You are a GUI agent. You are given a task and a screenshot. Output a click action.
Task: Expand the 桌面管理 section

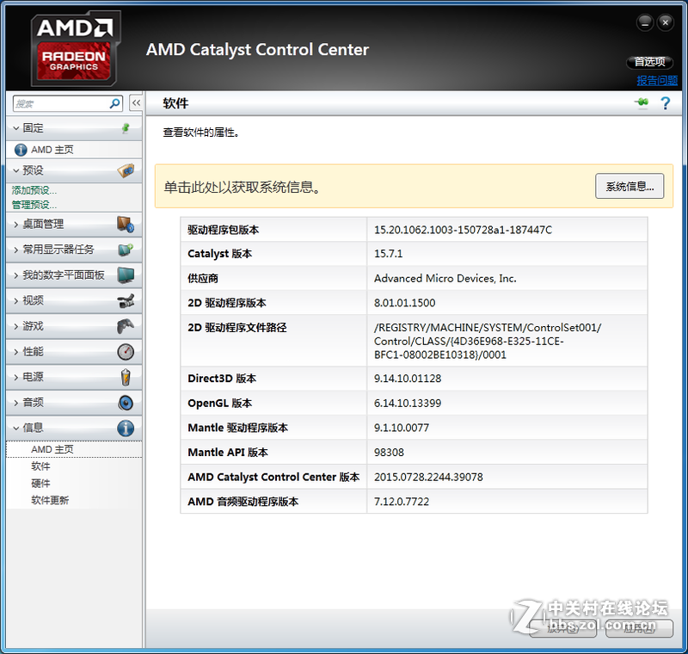pos(16,225)
